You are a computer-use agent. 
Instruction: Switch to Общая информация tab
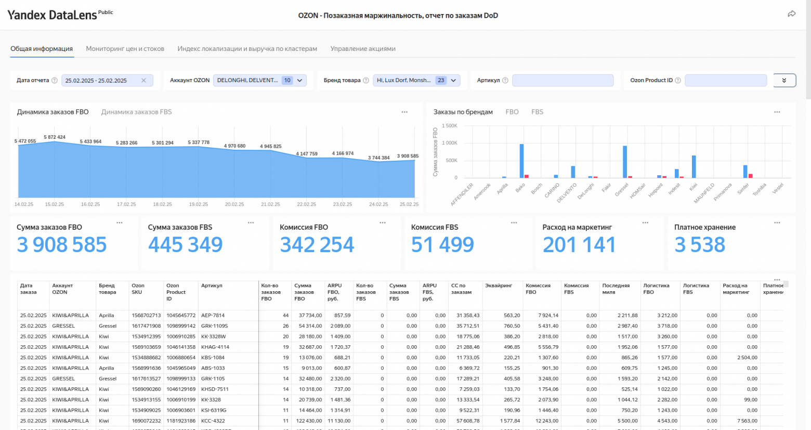(42, 49)
